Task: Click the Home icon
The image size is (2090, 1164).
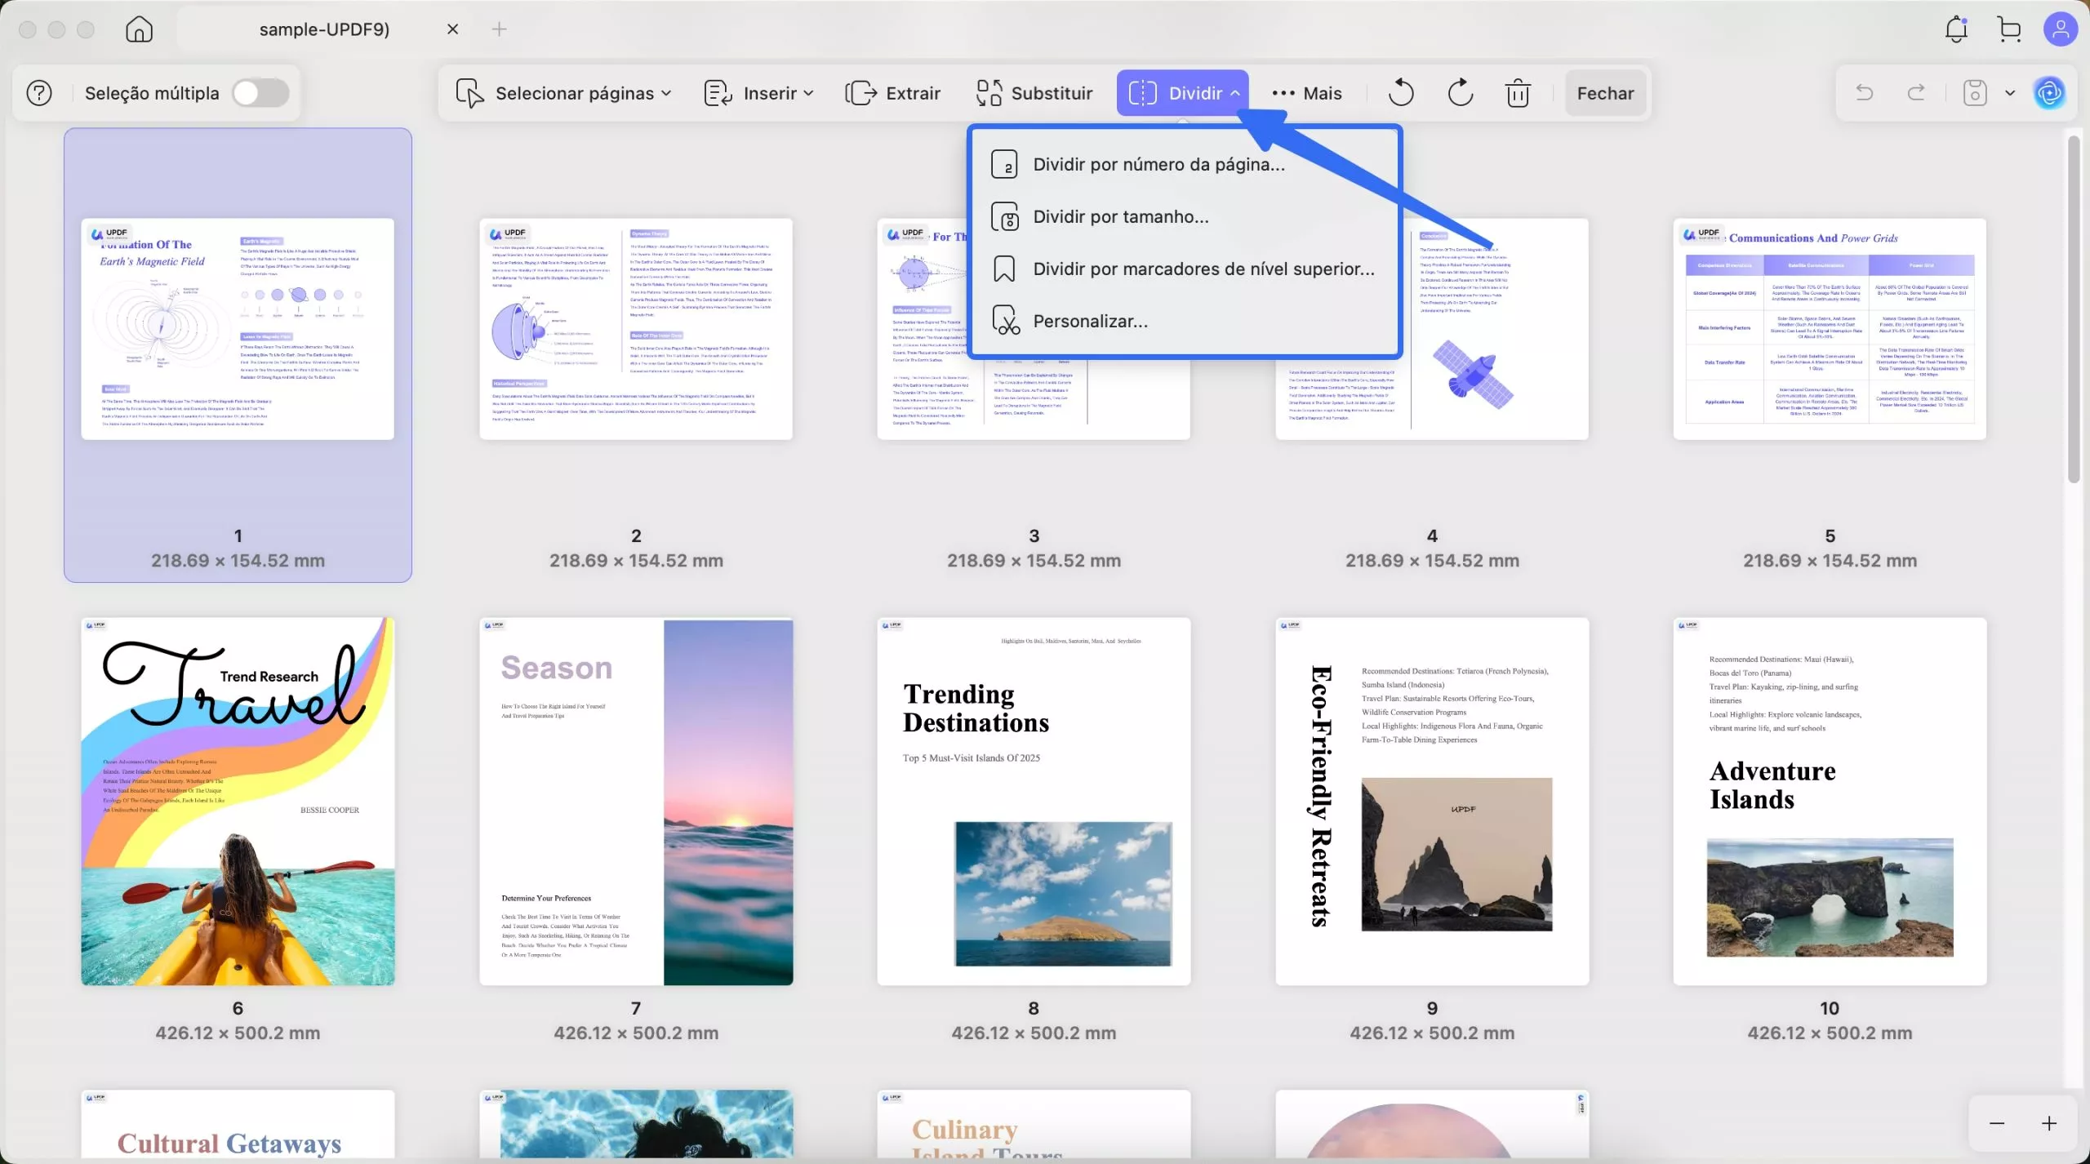Action: 139,29
